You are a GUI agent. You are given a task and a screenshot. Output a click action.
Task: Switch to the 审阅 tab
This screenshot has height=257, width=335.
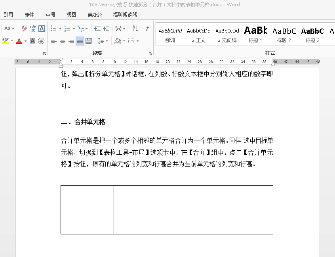50,15
